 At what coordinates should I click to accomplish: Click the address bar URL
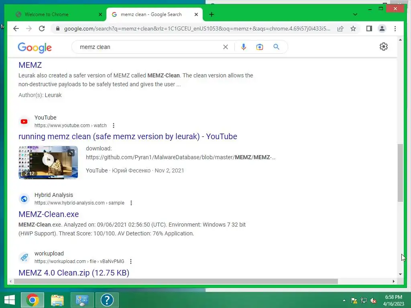pyautogui.click(x=197, y=28)
